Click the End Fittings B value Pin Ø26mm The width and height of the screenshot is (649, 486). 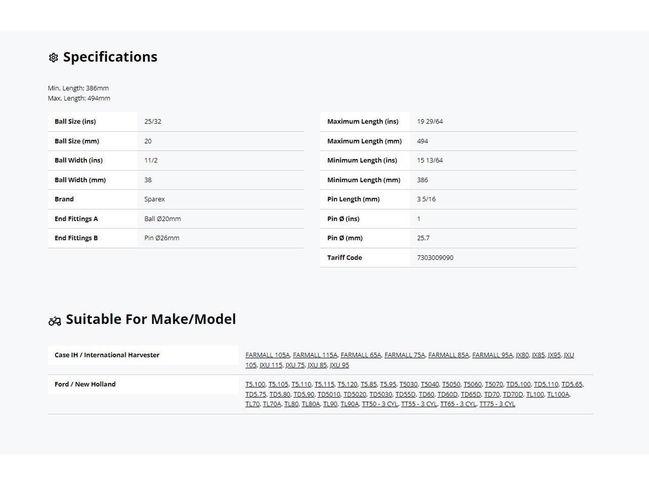point(162,238)
